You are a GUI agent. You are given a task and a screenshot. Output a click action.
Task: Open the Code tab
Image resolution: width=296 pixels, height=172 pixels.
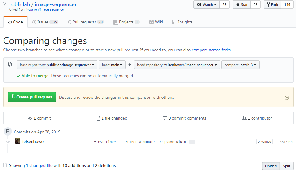click(15, 22)
